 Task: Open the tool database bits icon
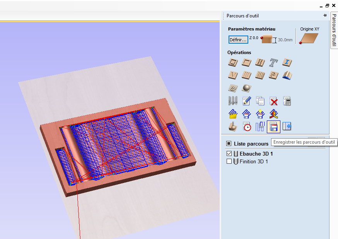(x=233, y=101)
